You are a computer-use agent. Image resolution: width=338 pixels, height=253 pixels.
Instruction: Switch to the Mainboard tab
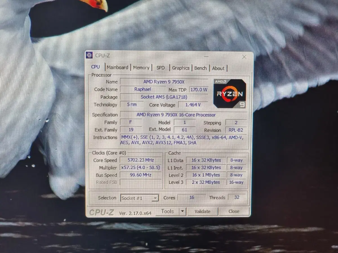coord(117,67)
